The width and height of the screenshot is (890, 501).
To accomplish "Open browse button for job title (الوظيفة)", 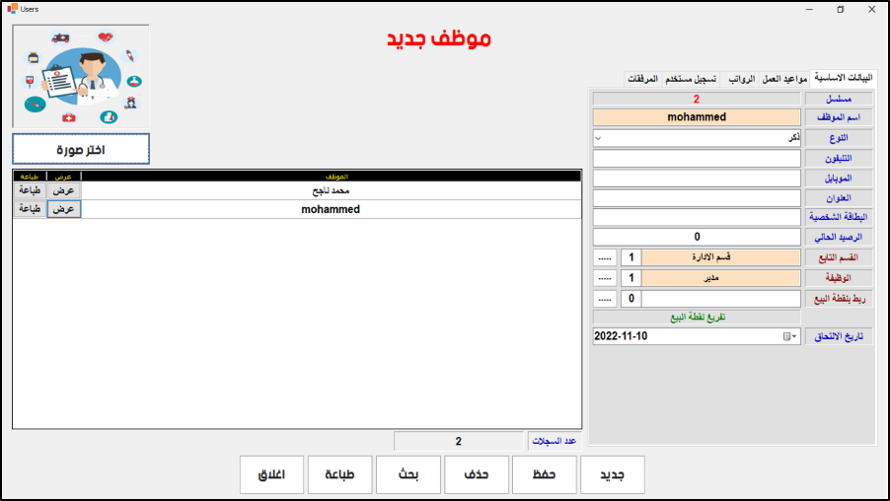I will 604,278.
